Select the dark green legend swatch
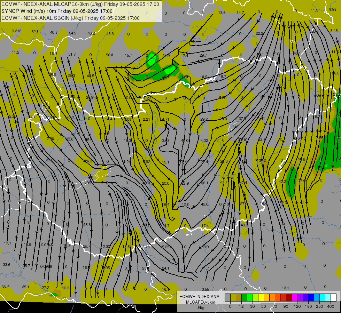 244,297
